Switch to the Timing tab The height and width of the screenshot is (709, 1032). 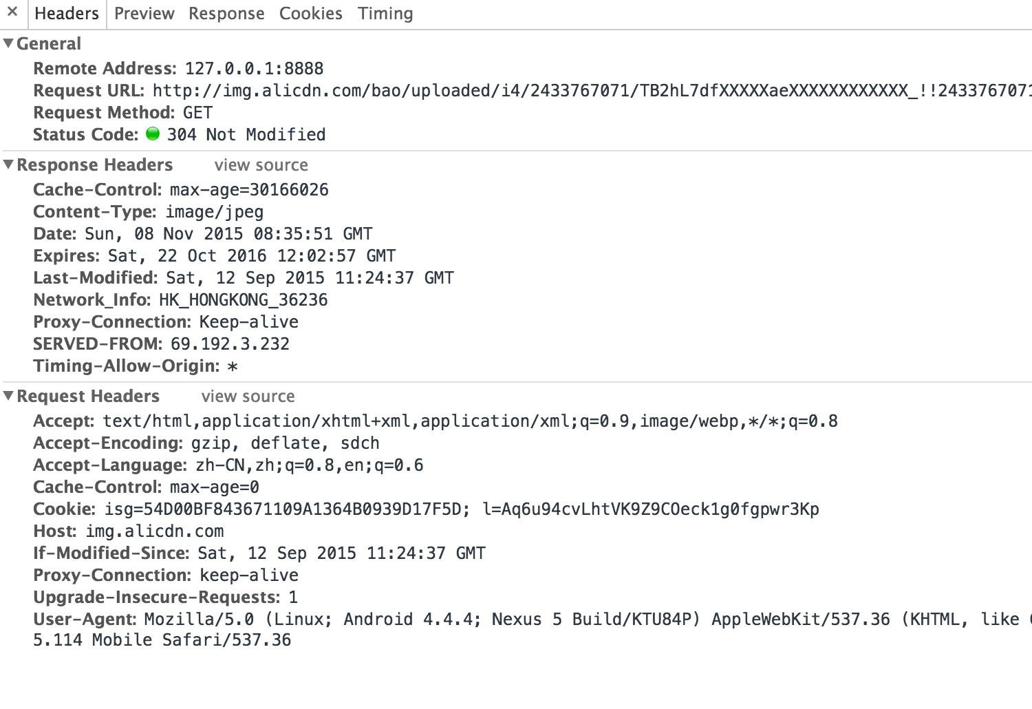tap(385, 14)
